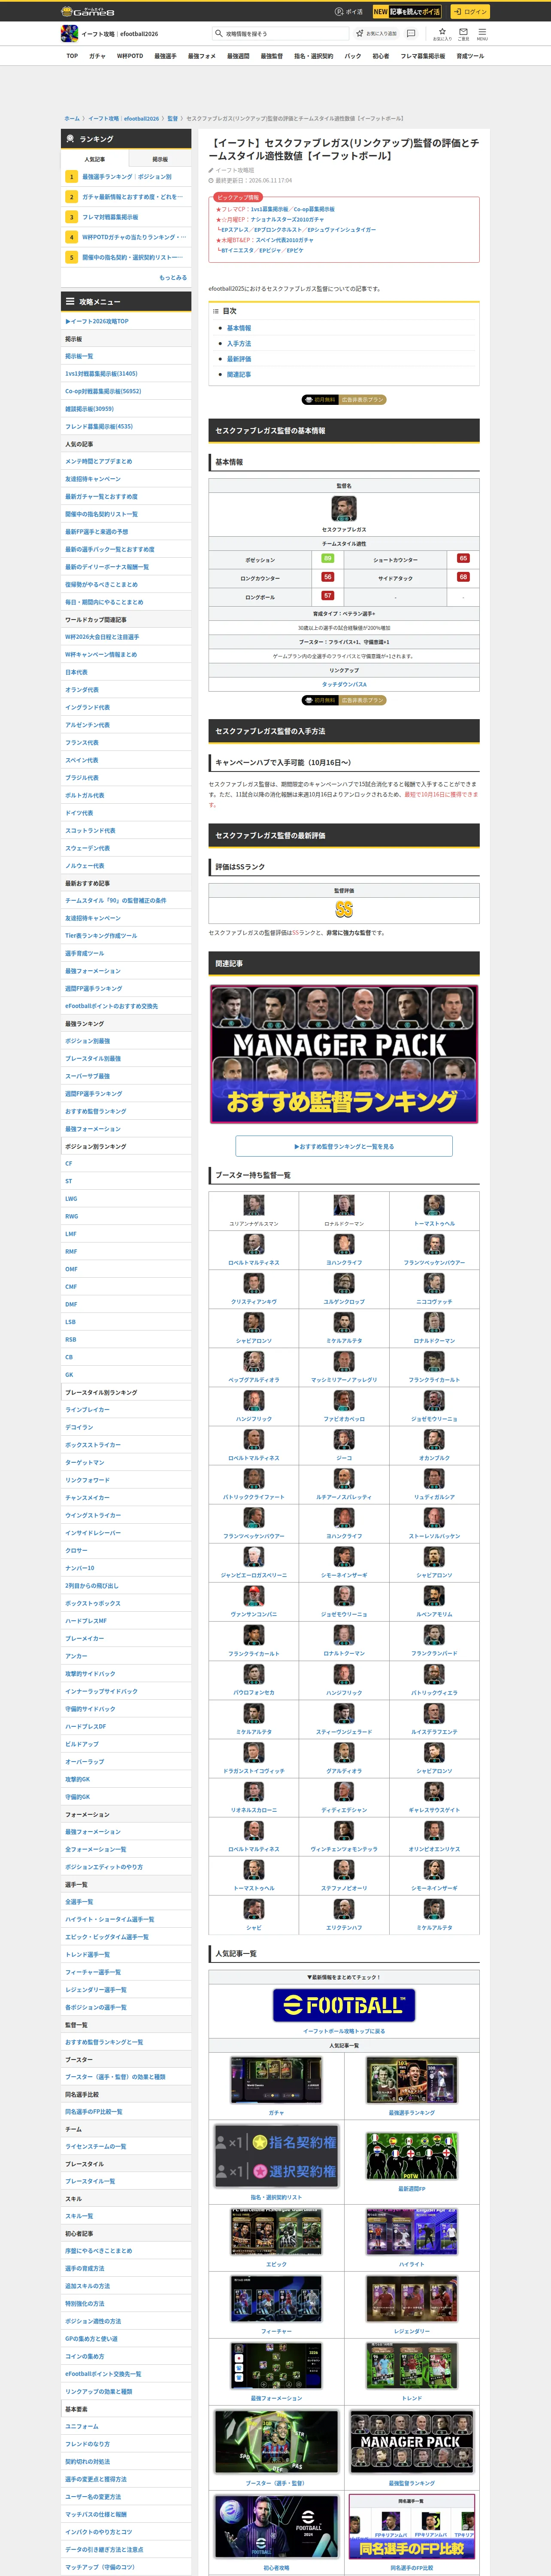Open the リュディガルシア manager icon

click(x=434, y=1478)
